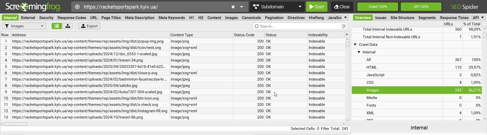Image resolution: width=487 pixels, height=135 pixels.
Task: Open the Subdomain mode dropdown
Action: point(277,7)
